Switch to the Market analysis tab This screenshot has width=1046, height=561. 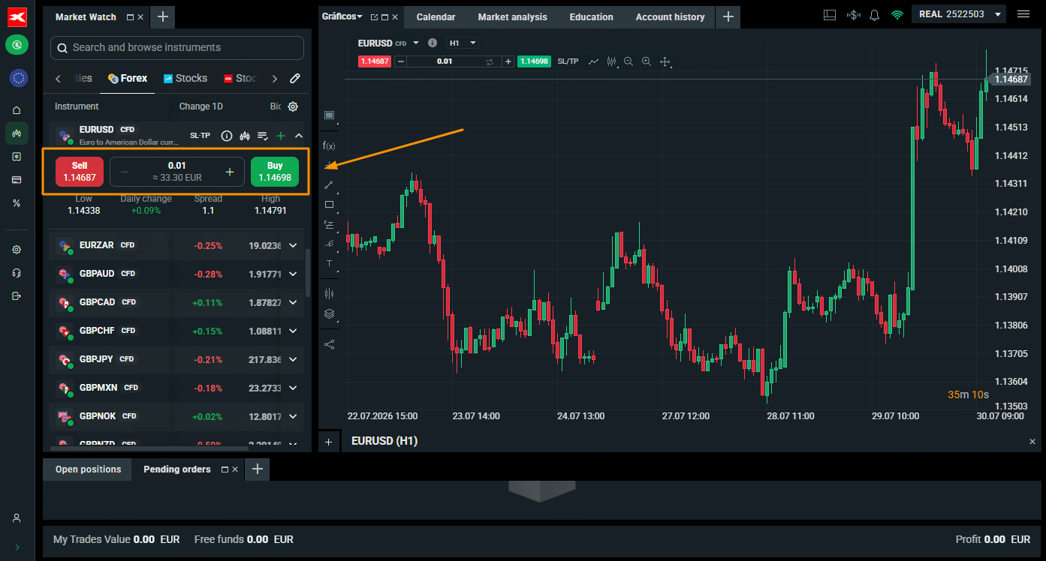pyautogui.click(x=513, y=16)
